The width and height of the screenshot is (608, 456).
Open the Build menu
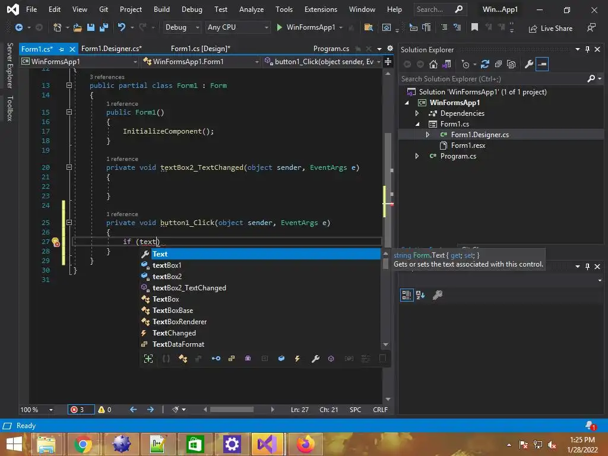161,9
